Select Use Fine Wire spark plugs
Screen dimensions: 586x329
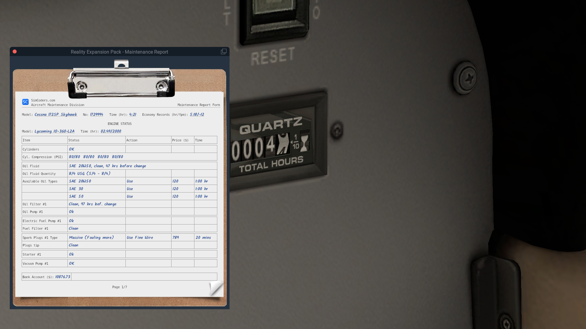click(x=140, y=238)
